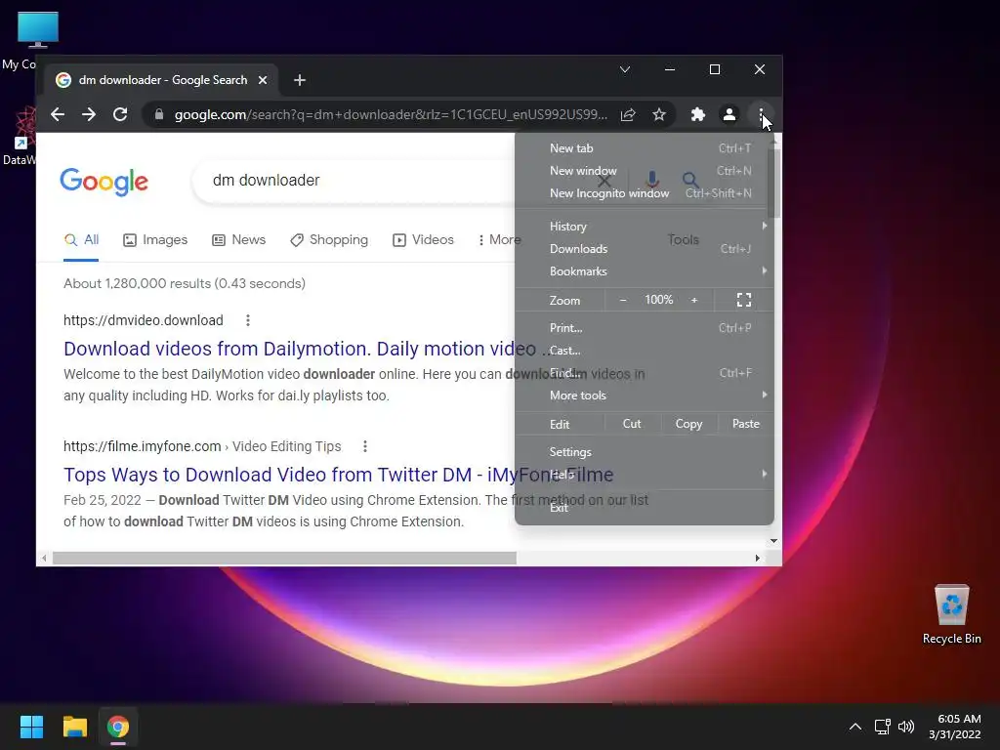Open File Explorer from the taskbar
Viewport: 1000px width, 750px height.
tap(74, 727)
